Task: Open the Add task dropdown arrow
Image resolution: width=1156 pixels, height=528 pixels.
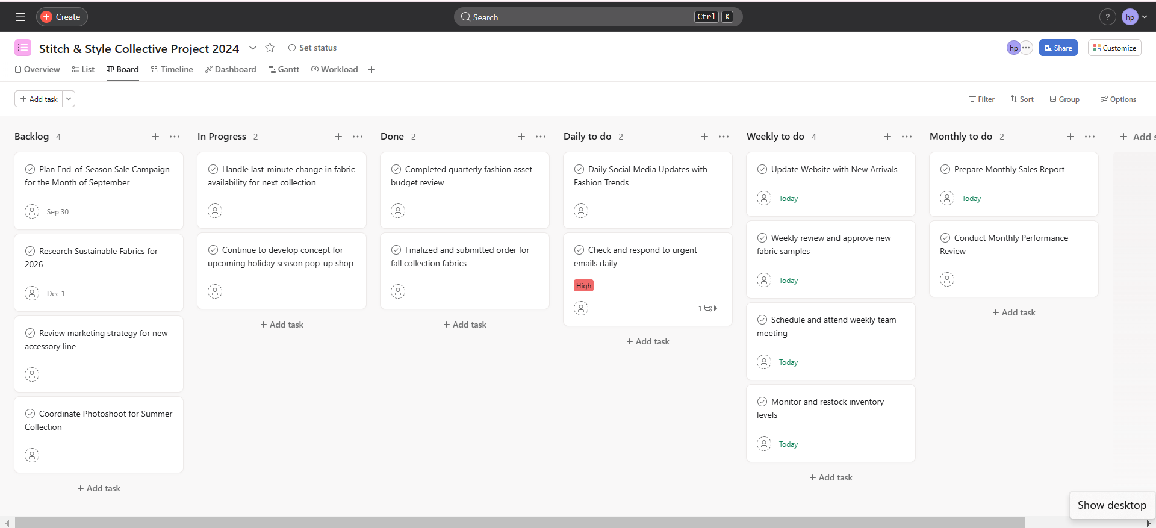Action: point(69,99)
